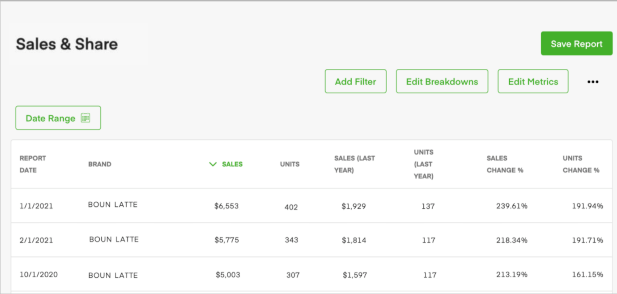The image size is (617, 294).
Task: Click the UNITS (LAST YEAR) column header
Action: [423, 164]
